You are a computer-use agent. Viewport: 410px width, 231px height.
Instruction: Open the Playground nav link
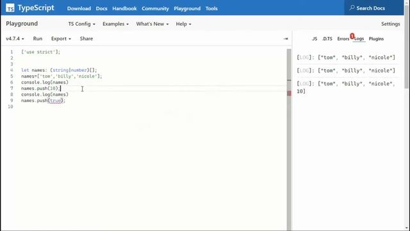tap(187, 8)
